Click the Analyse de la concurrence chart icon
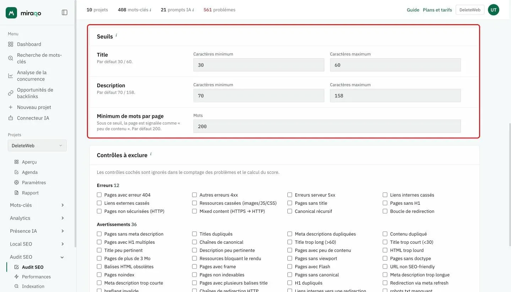 click(x=11, y=76)
